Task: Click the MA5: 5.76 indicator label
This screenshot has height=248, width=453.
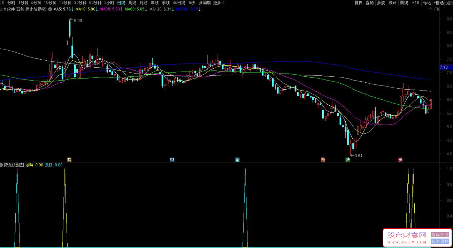Action: click(x=63, y=9)
